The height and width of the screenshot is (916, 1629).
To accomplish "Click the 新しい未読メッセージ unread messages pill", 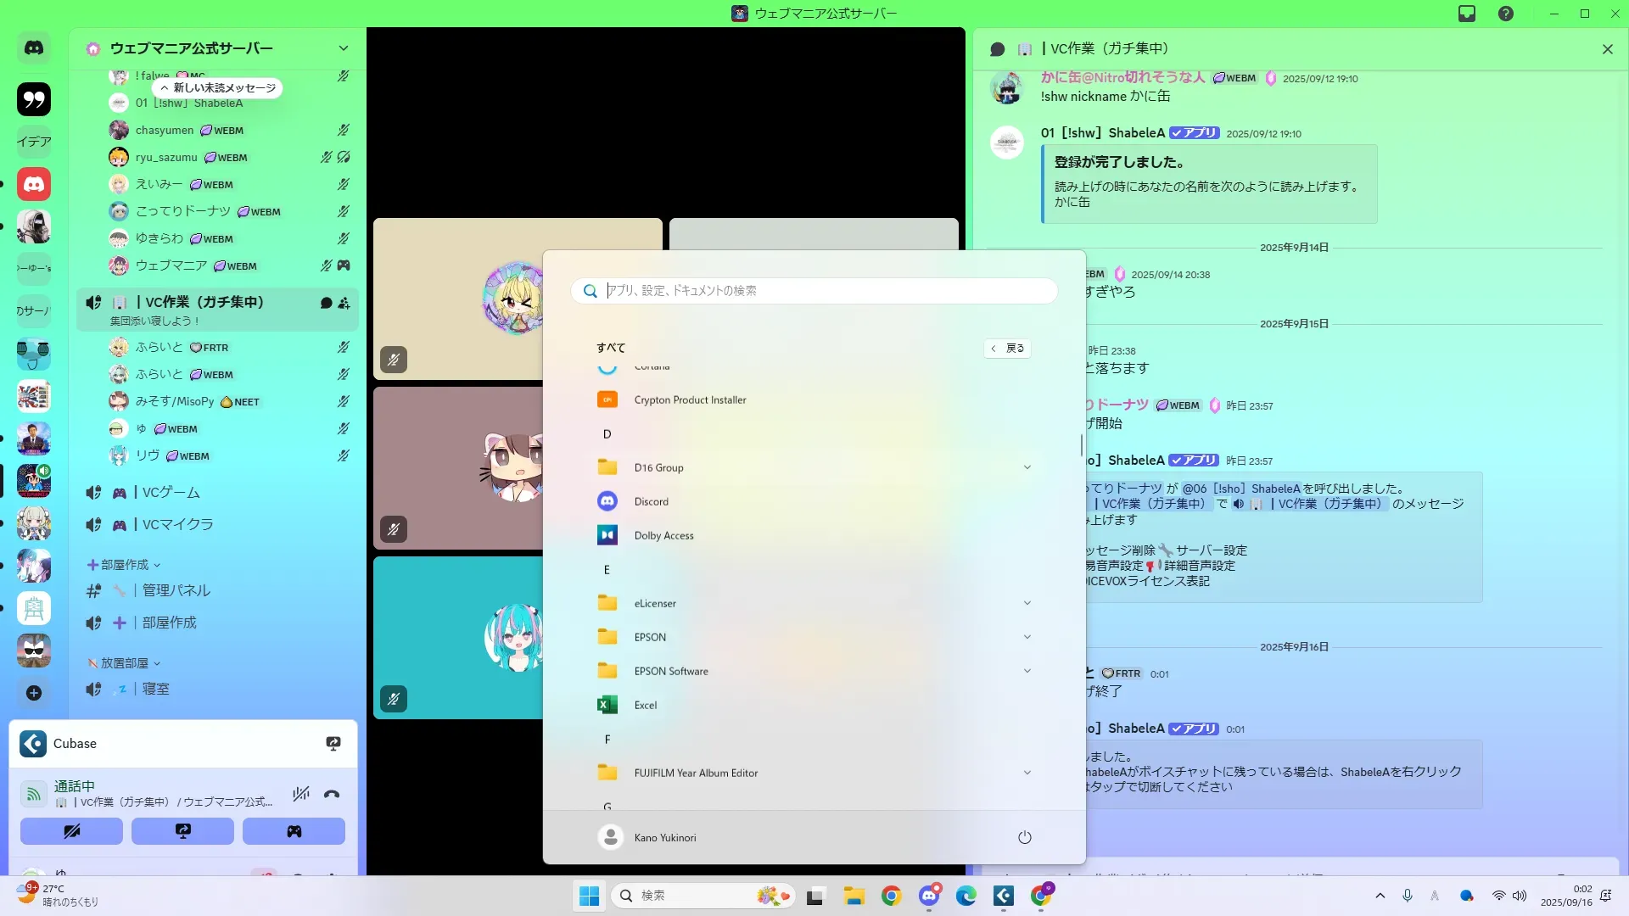I will (218, 88).
